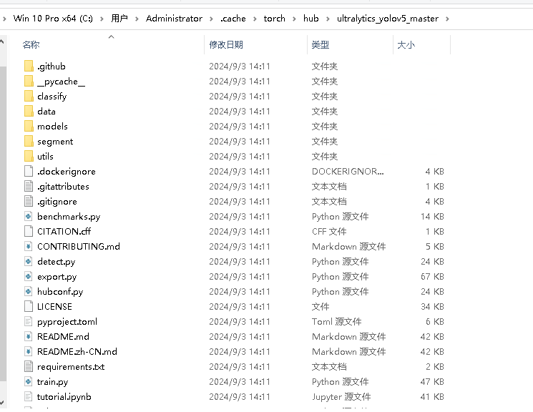This screenshot has height=412, width=533.
Task: Select file name benchmarks.py
Action: click(x=69, y=217)
